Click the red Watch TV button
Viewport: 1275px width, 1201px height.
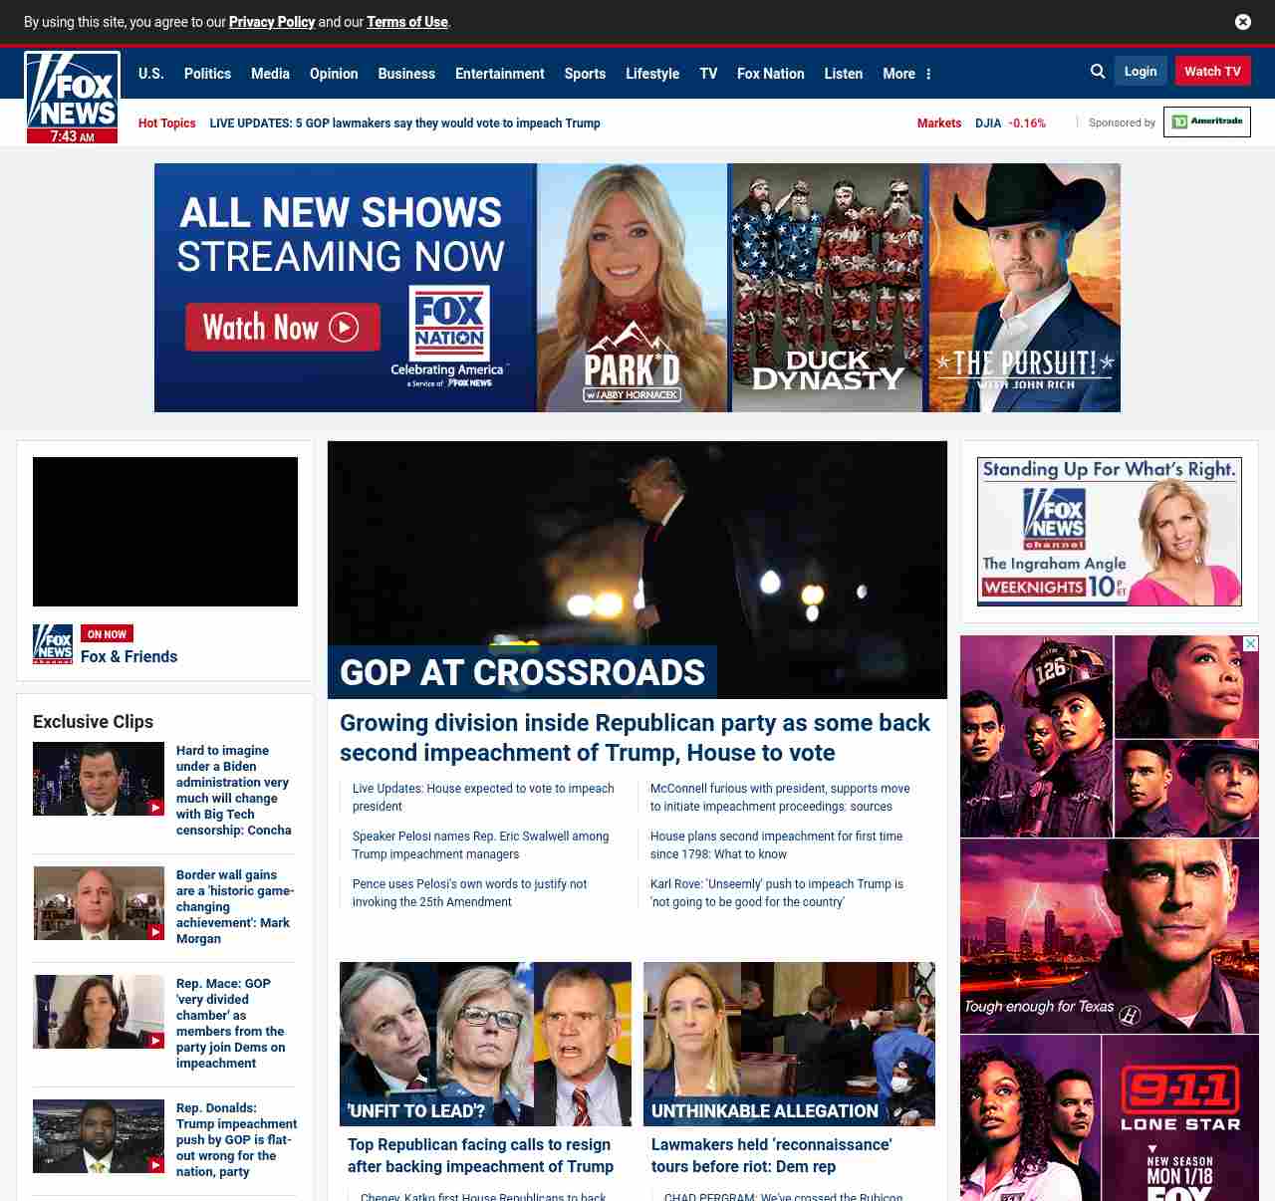tap(1212, 71)
